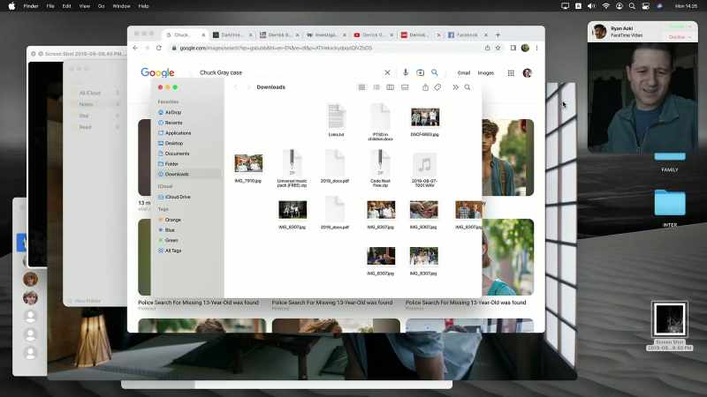This screenshot has width=707, height=397.
Task: Select PTSD in children.docx file
Action: tap(380, 122)
